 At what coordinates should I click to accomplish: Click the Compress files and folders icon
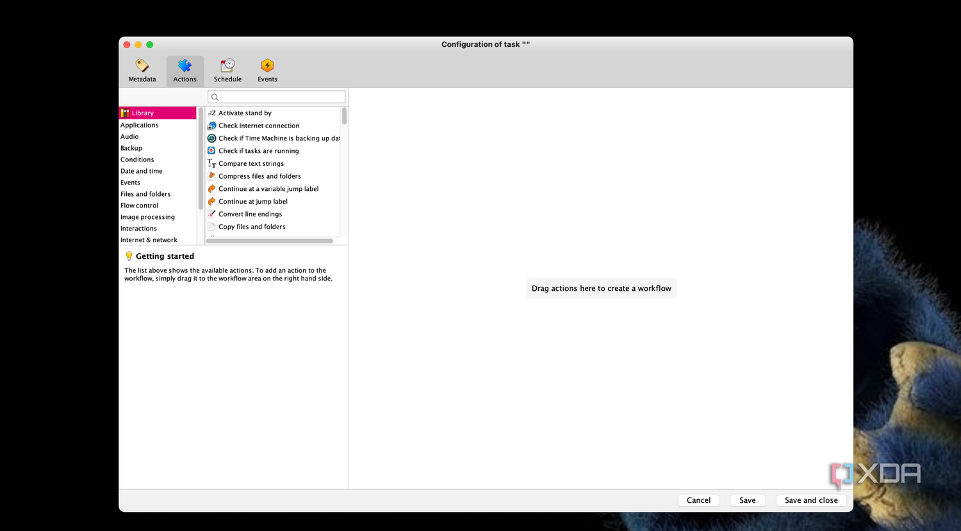coord(211,176)
